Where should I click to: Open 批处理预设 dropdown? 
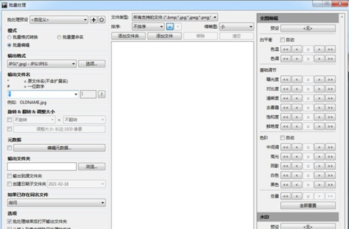click(59, 20)
